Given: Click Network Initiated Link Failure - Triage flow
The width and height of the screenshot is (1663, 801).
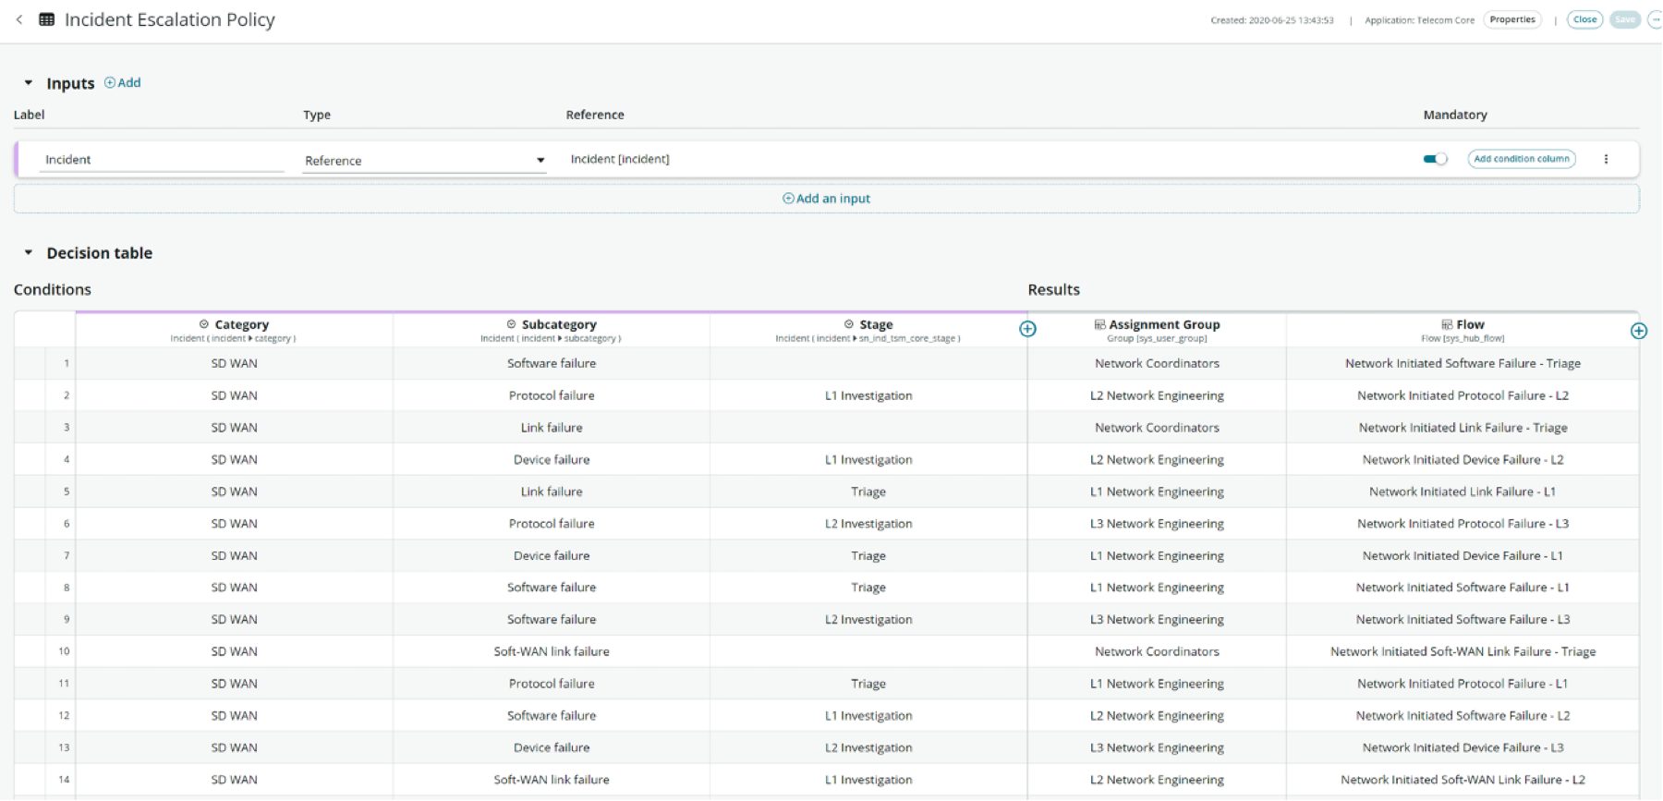Looking at the screenshot, I should pyautogui.click(x=1463, y=428).
